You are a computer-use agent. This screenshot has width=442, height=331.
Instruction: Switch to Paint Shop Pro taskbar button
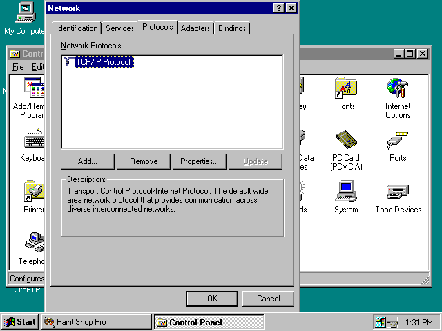pyautogui.click(x=97, y=322)
